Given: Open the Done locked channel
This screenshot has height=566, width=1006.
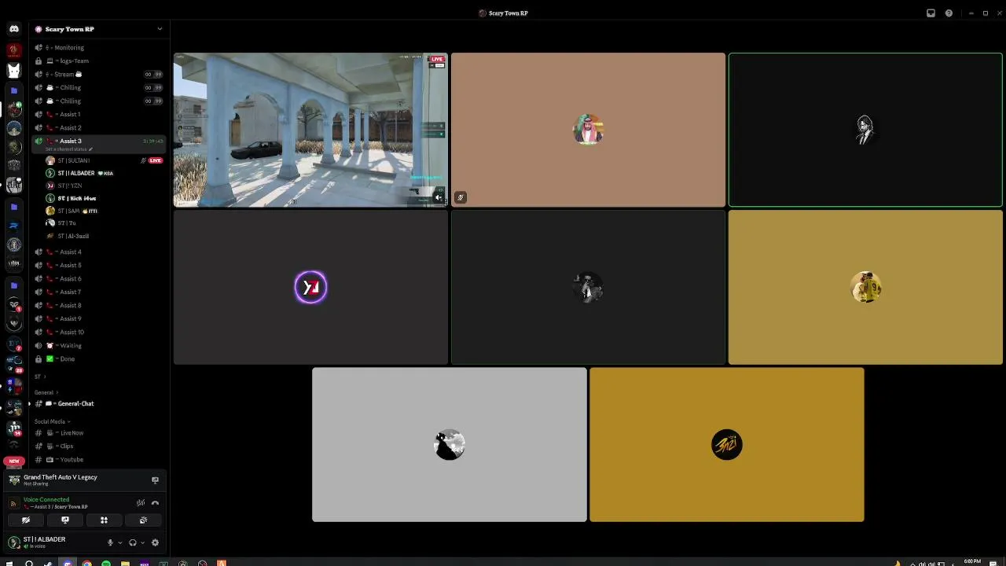Looking at the screenshot, I should pos(100,358).
